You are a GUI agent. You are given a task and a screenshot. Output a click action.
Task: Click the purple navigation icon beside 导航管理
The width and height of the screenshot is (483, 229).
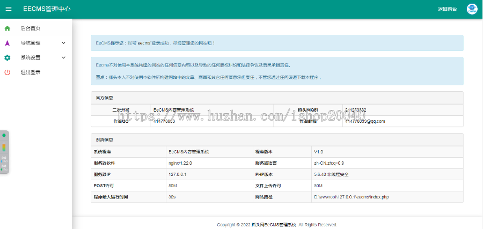point(8,43)
